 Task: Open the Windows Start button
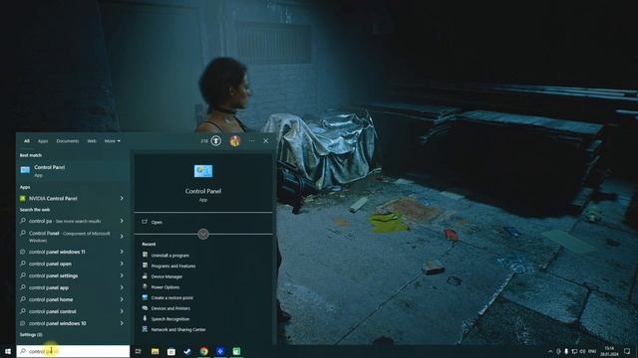[x=8, y=351]
